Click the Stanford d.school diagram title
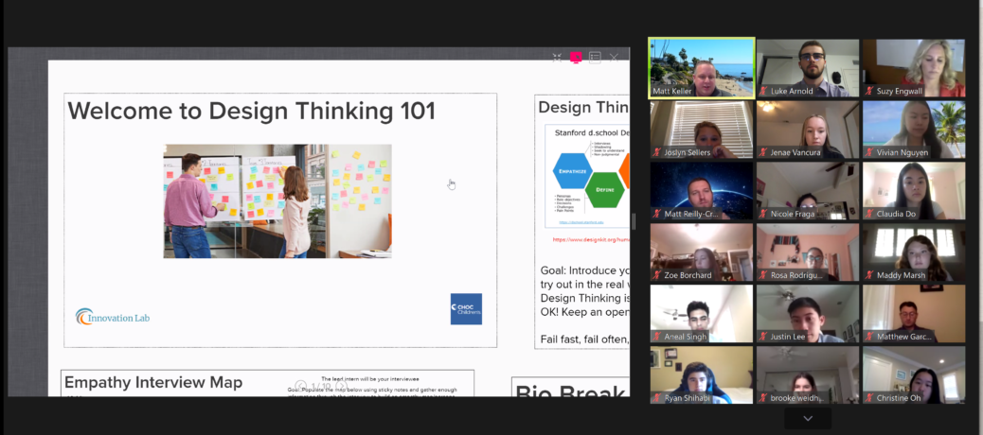This screenshot has width=983, height=435. (x=591, y=132)
